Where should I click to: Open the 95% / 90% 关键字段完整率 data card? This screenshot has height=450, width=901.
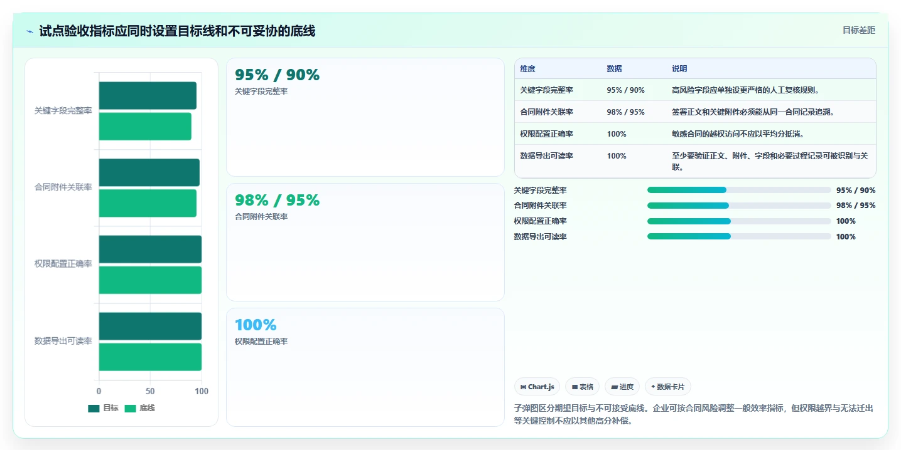[x=365, y=117]
